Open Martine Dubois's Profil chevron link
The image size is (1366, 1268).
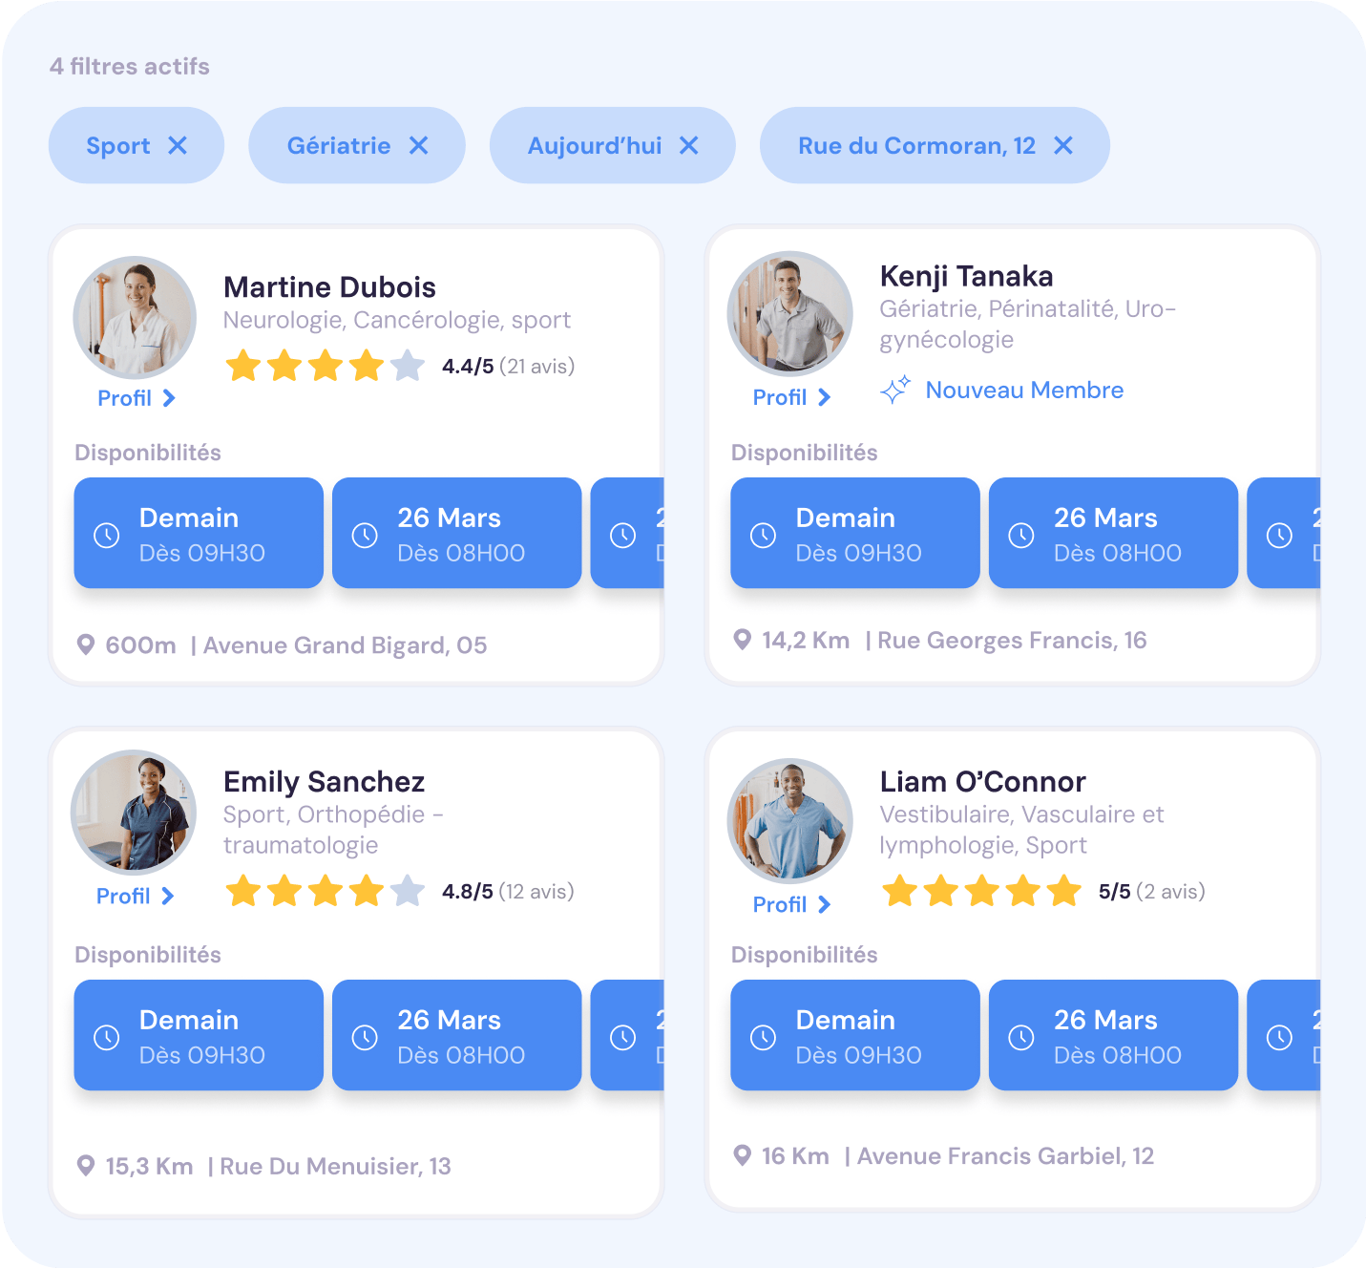[x=136, y=398]
